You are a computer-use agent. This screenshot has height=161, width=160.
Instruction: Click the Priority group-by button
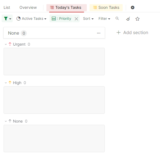pos(61,19)
